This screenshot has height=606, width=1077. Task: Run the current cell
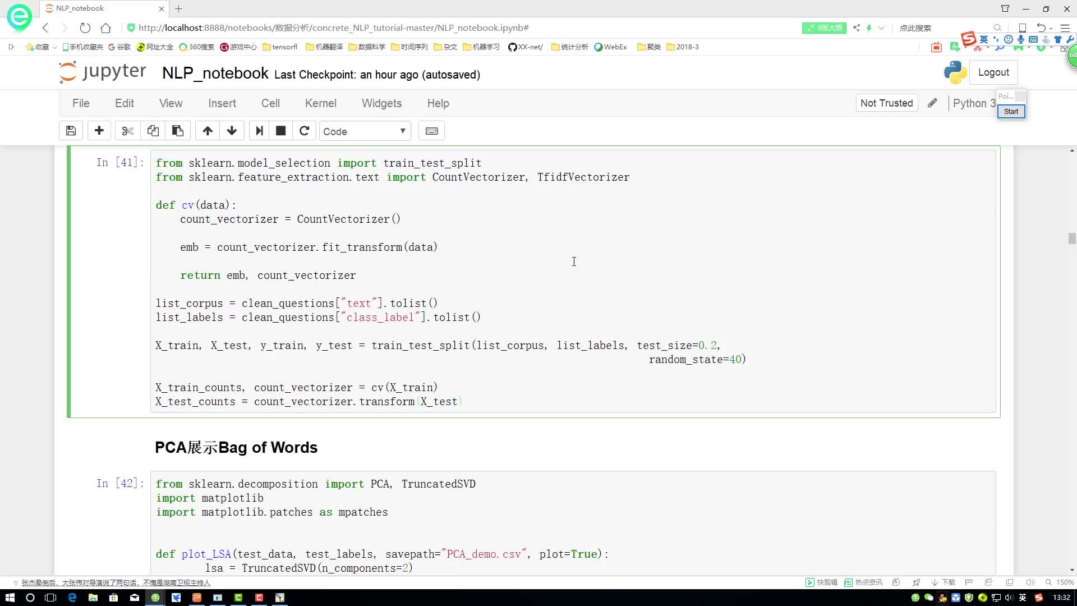pyautogui.click(x=259, y=131)
